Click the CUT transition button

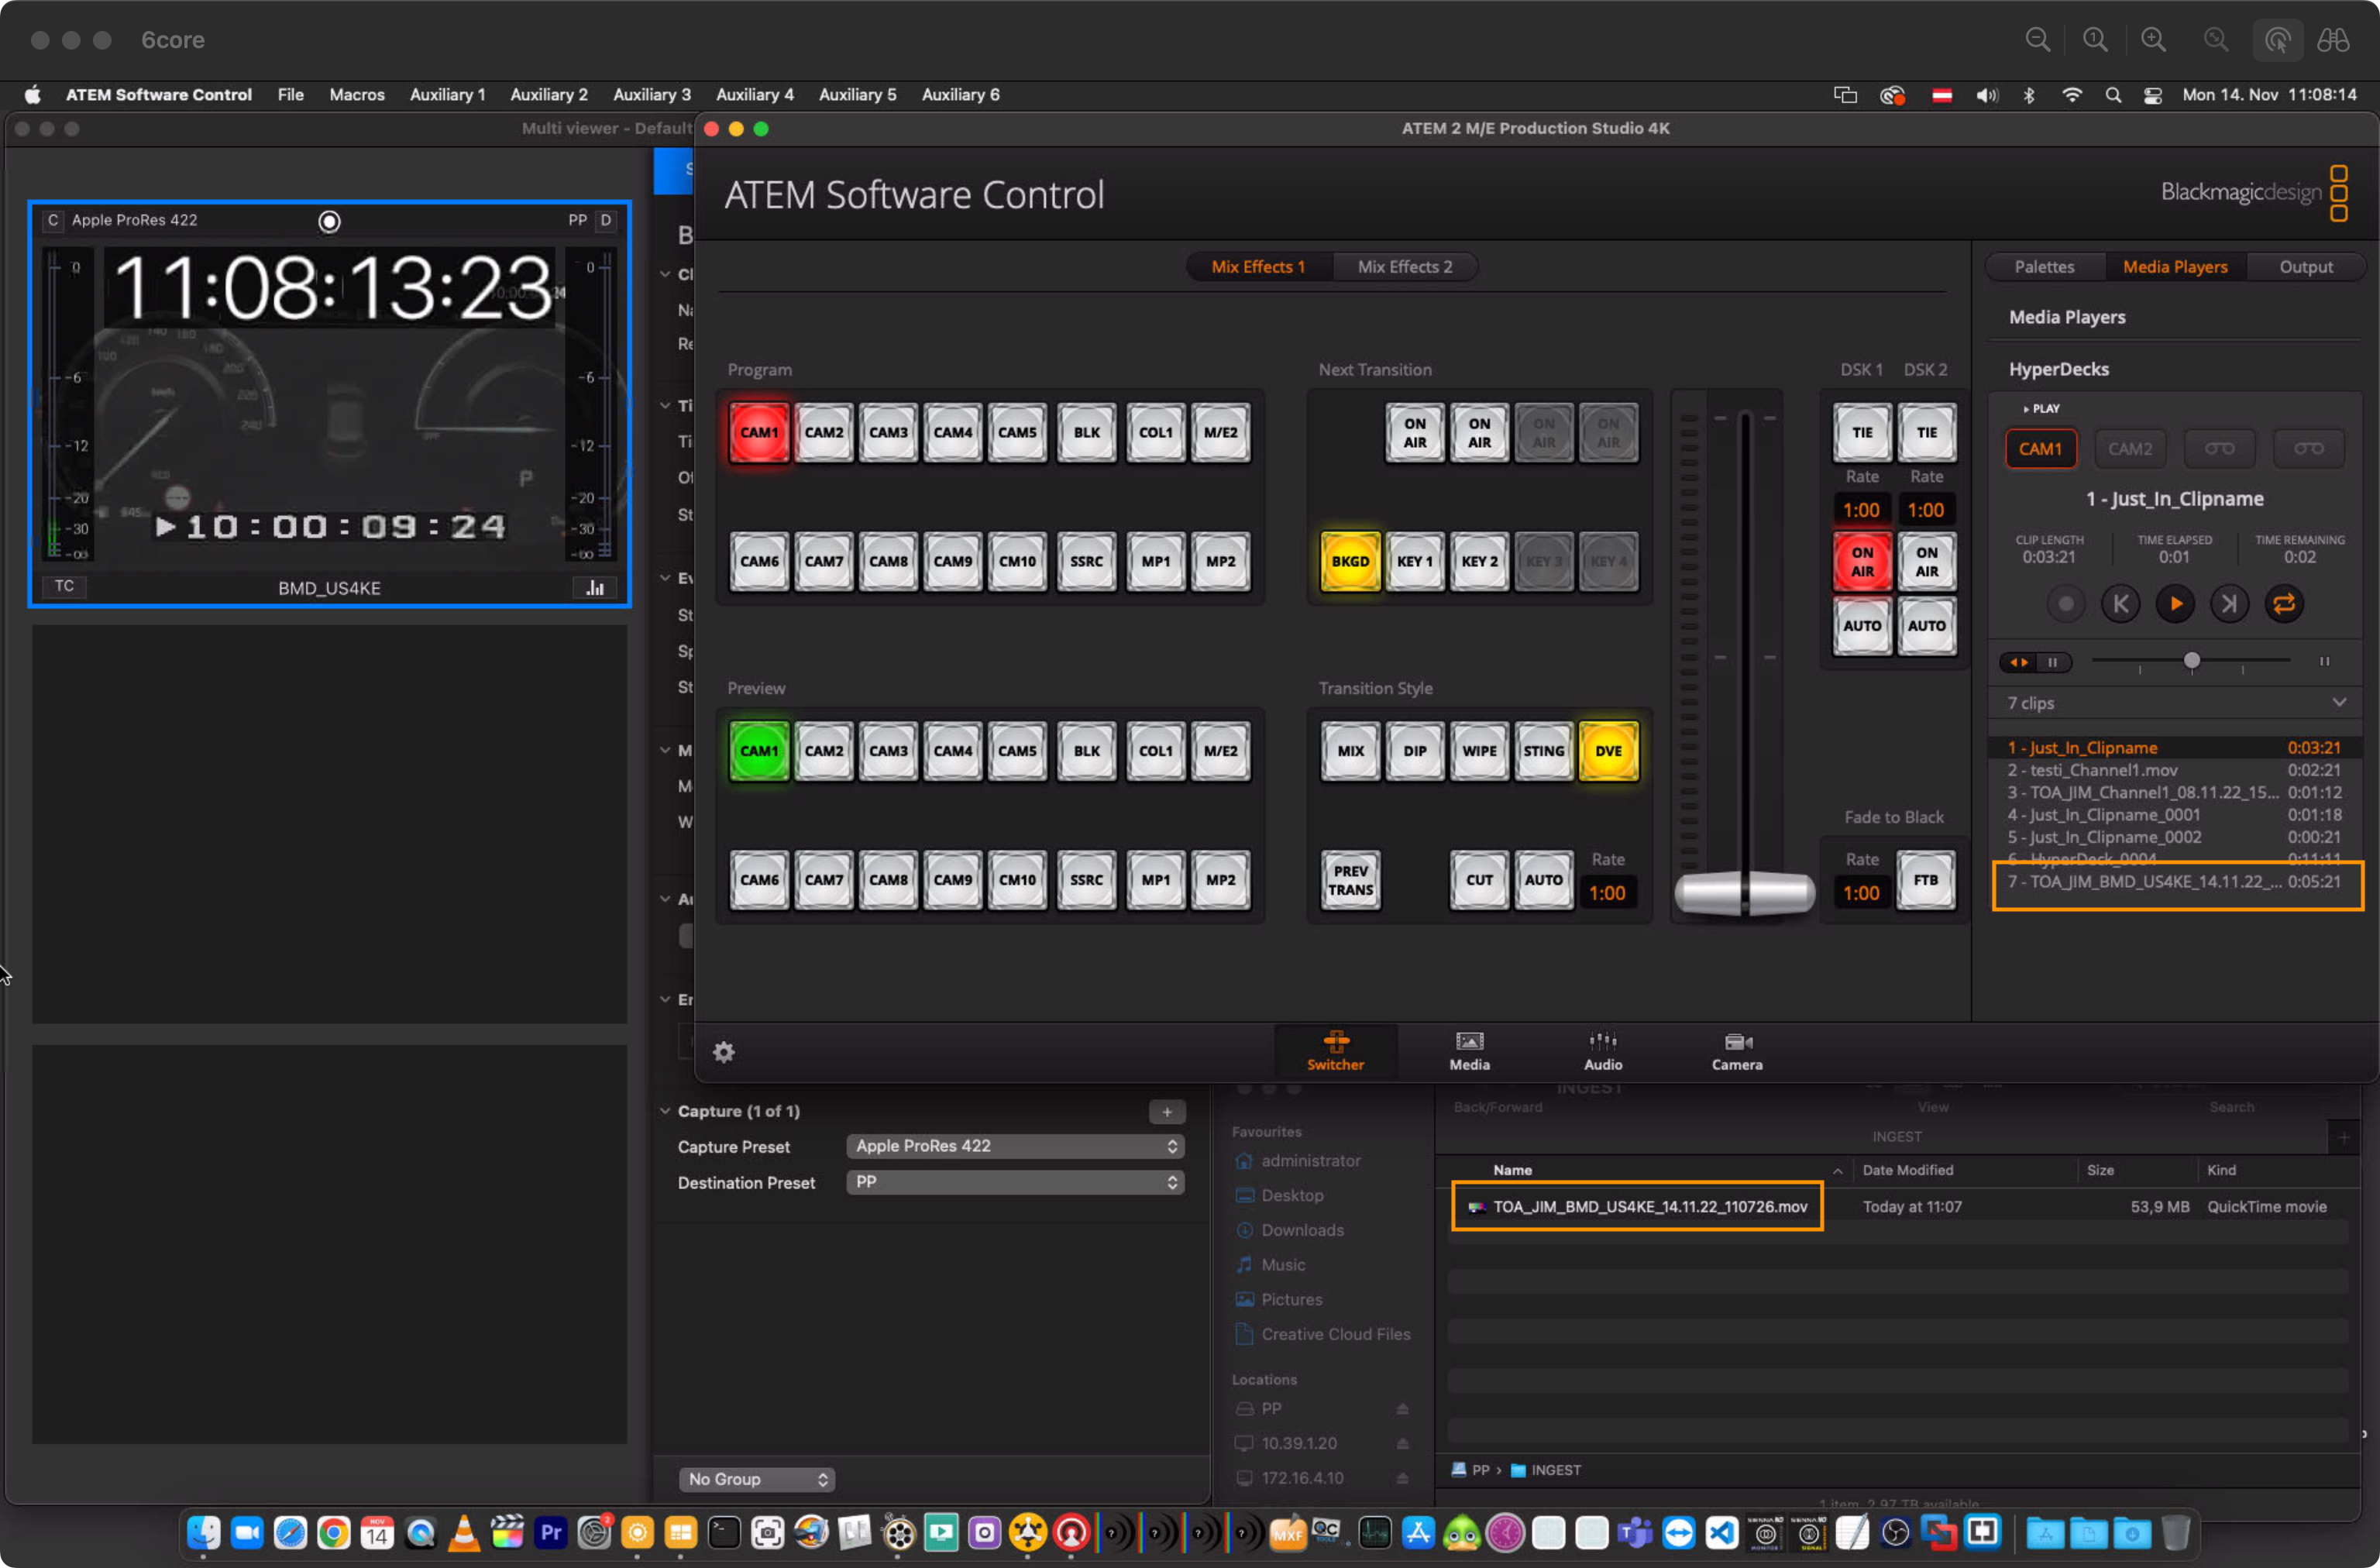pyautogui.click(x=1479, y=880)
